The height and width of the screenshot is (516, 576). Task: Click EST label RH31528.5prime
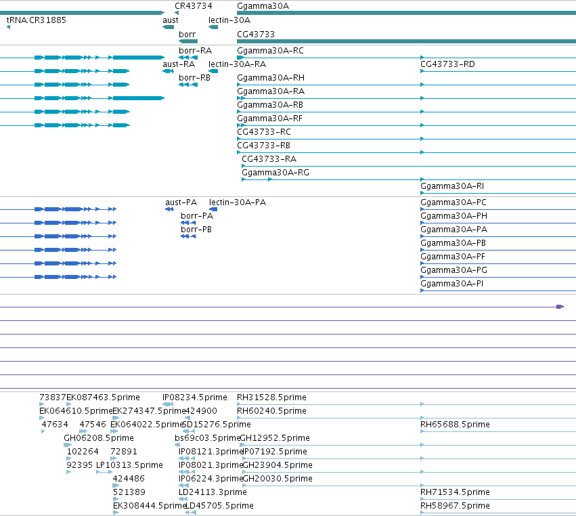point(271,397)
